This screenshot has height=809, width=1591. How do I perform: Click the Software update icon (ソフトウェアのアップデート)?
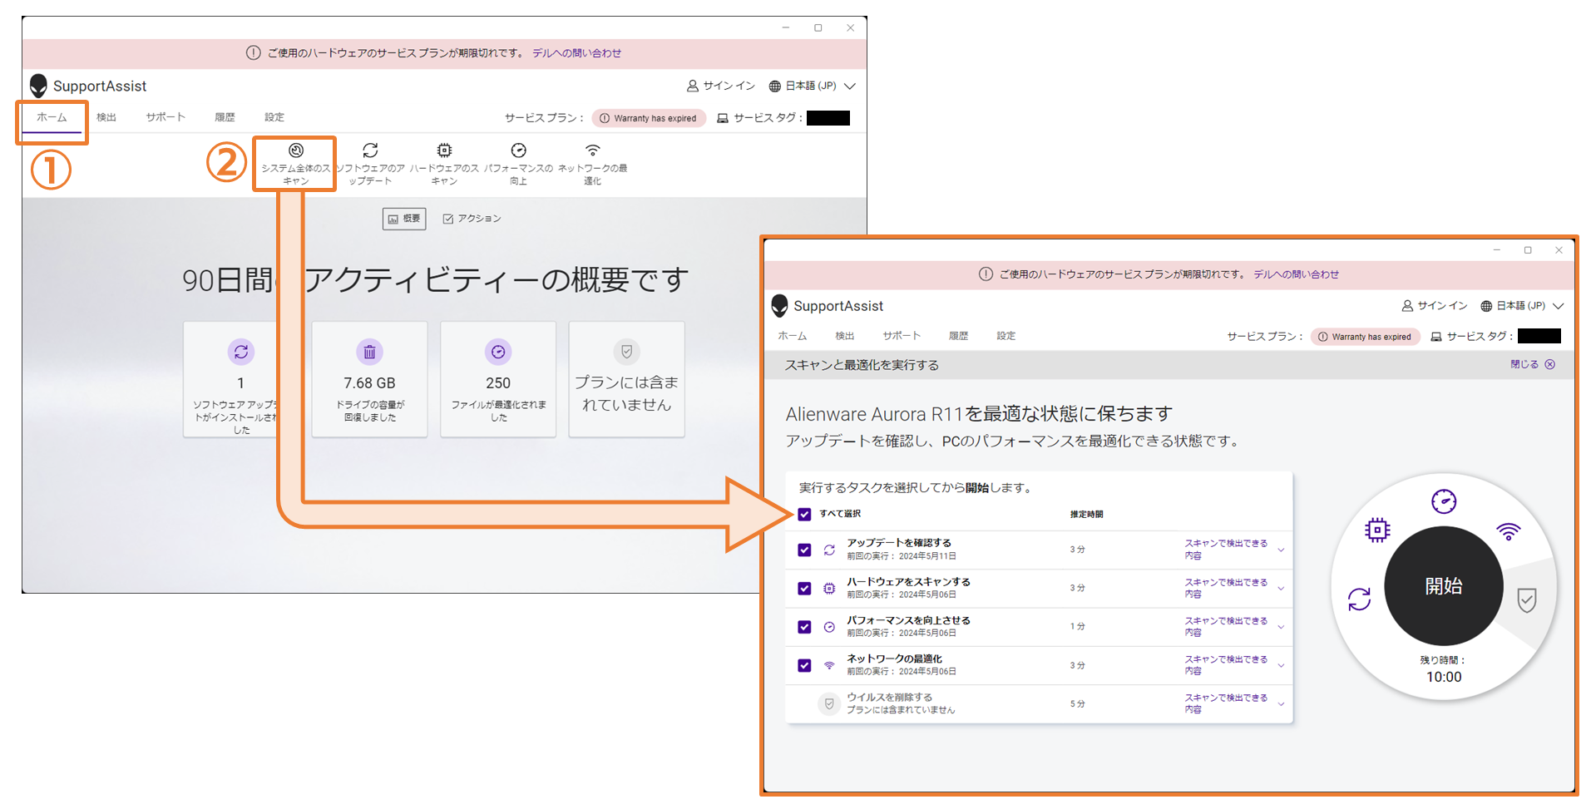click(370, 151)
